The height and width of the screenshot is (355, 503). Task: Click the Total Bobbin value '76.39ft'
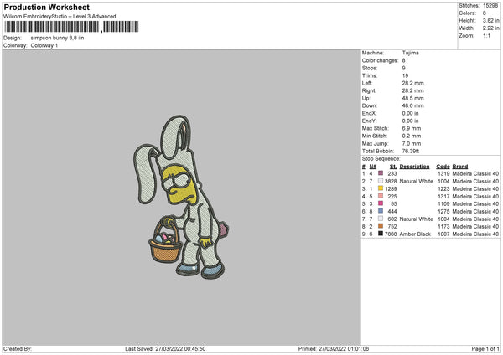pos(411,151)
